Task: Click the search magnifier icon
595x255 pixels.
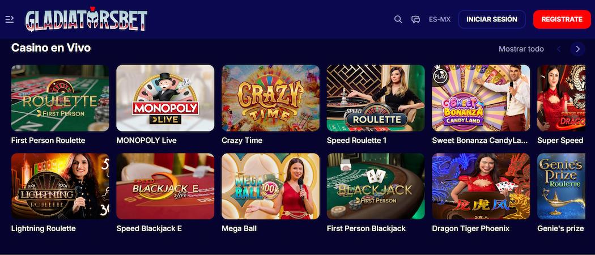Action: point(398,19)
